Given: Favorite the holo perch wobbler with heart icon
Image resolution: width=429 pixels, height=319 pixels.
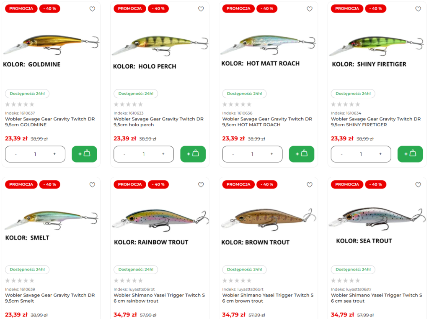Looking at the screenshot, I should 201,9.
